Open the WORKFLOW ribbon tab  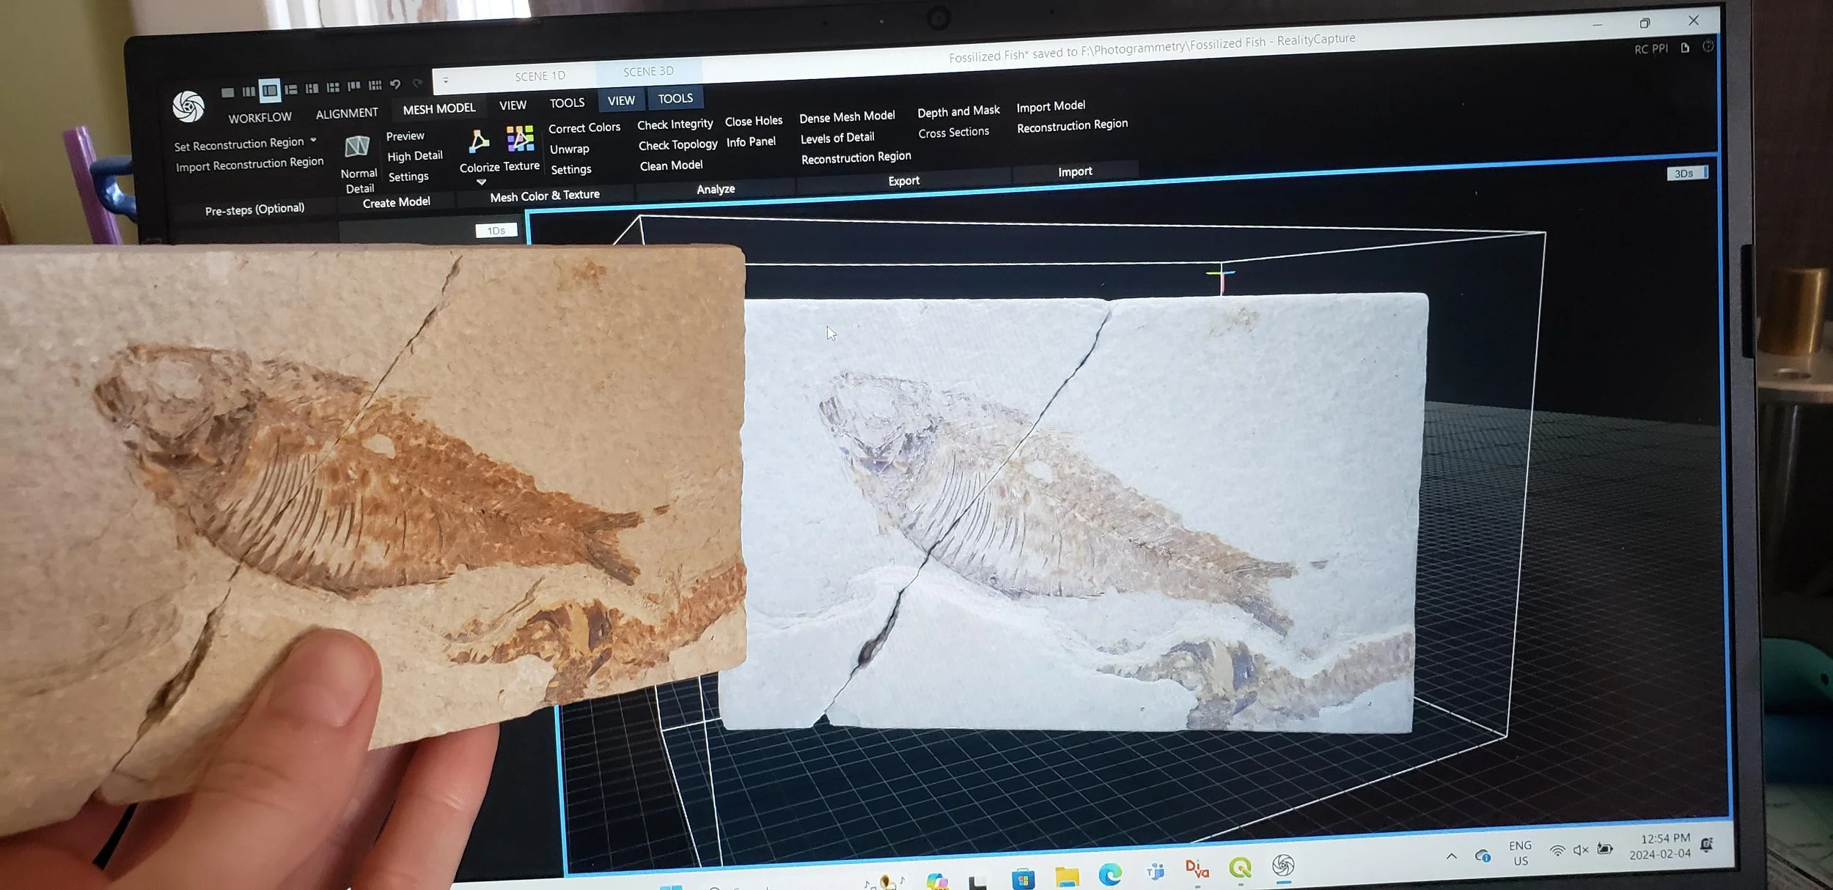tap(260, 118)
